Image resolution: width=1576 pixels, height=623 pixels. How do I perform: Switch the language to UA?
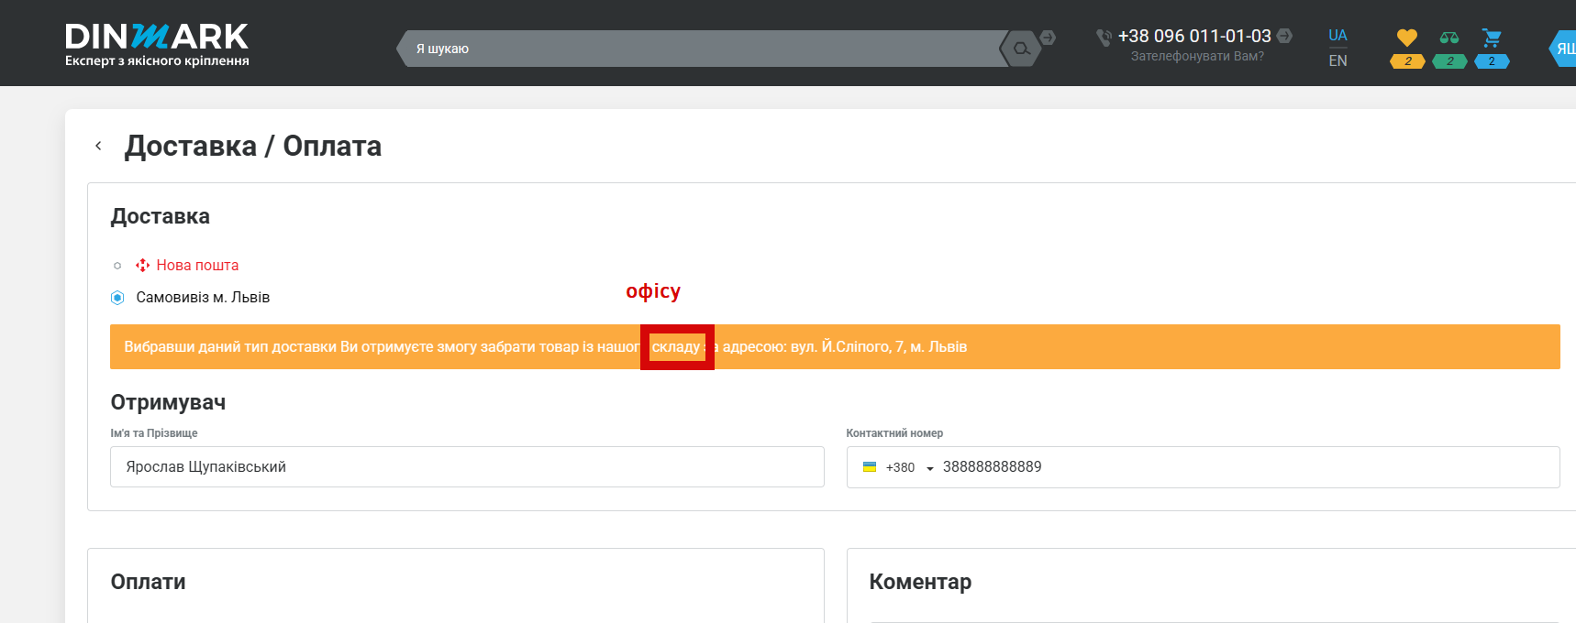pos(1337,36)
